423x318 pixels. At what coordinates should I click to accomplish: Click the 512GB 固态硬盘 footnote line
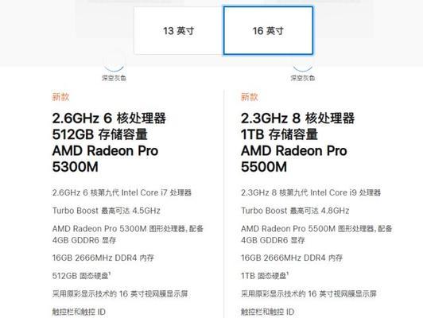81,276
